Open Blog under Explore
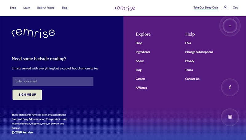Viewport: 246px width, 140px height. coord(139,70)
